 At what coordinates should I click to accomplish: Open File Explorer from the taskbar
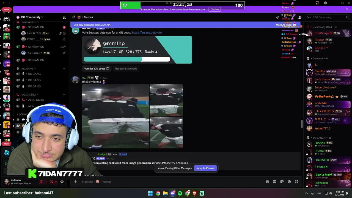coord(165,193)
